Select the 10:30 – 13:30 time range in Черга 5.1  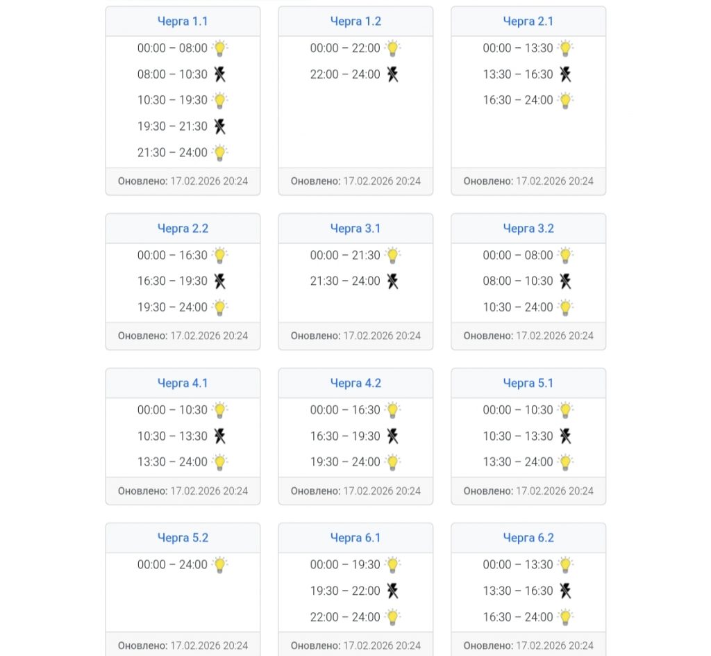pos(518,436)
